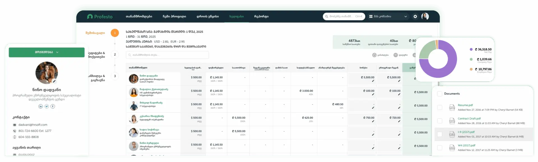Tick the checkbox beside I-9 (2017).pdf
The height and width of the screenshot is (162, 538).
tap(440, 134)
